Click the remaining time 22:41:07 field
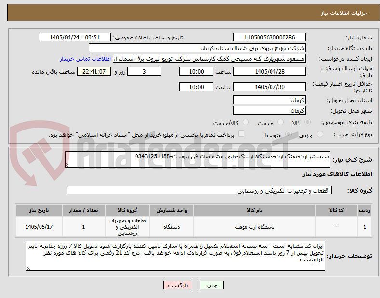Screen dimensions: 380x298 point(94,72)
